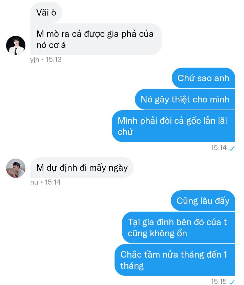Tap the 'Cũng lâu đấy' message bubble
The height and width of the screenshot is (285, 244).
[x=203, y=201]
